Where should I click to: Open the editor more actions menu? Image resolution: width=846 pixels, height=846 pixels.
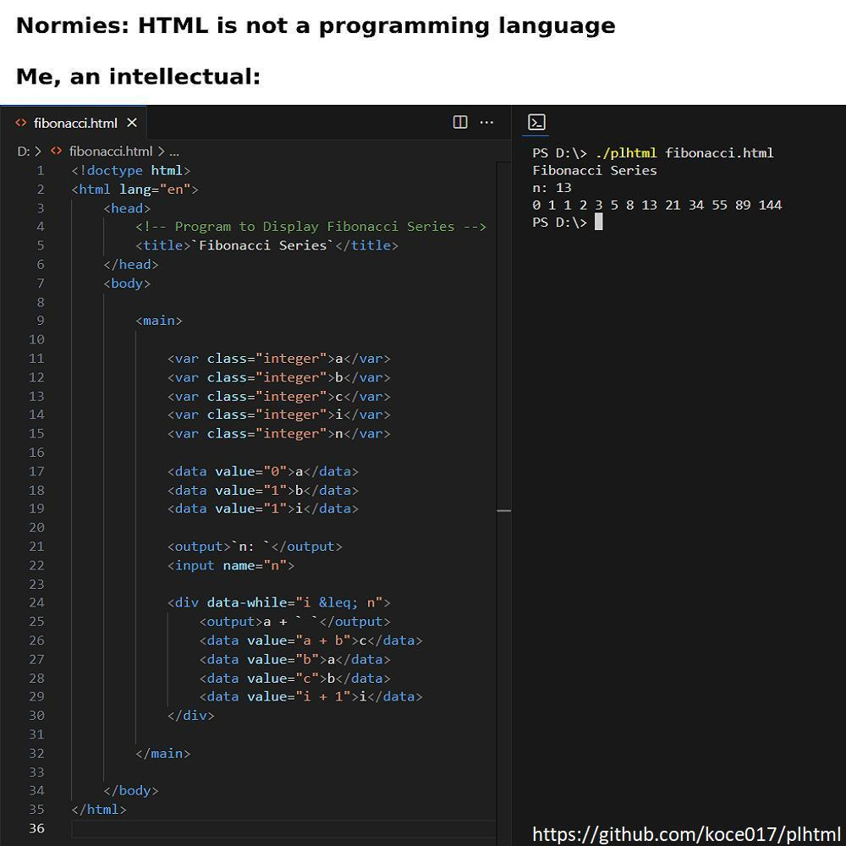(486, 123)
